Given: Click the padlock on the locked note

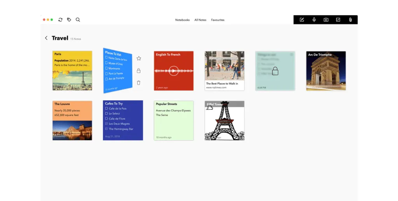Looking at the screenshot, I should click(275, 71).
